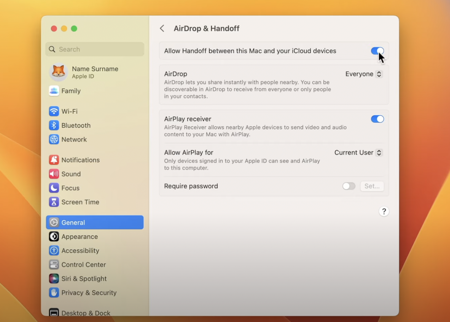Open Name Surname Apple ID settings

pyautogui.click(x=95, y=72)
